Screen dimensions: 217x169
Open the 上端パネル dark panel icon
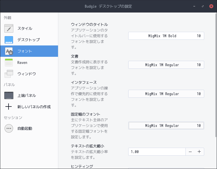(9, 95)
